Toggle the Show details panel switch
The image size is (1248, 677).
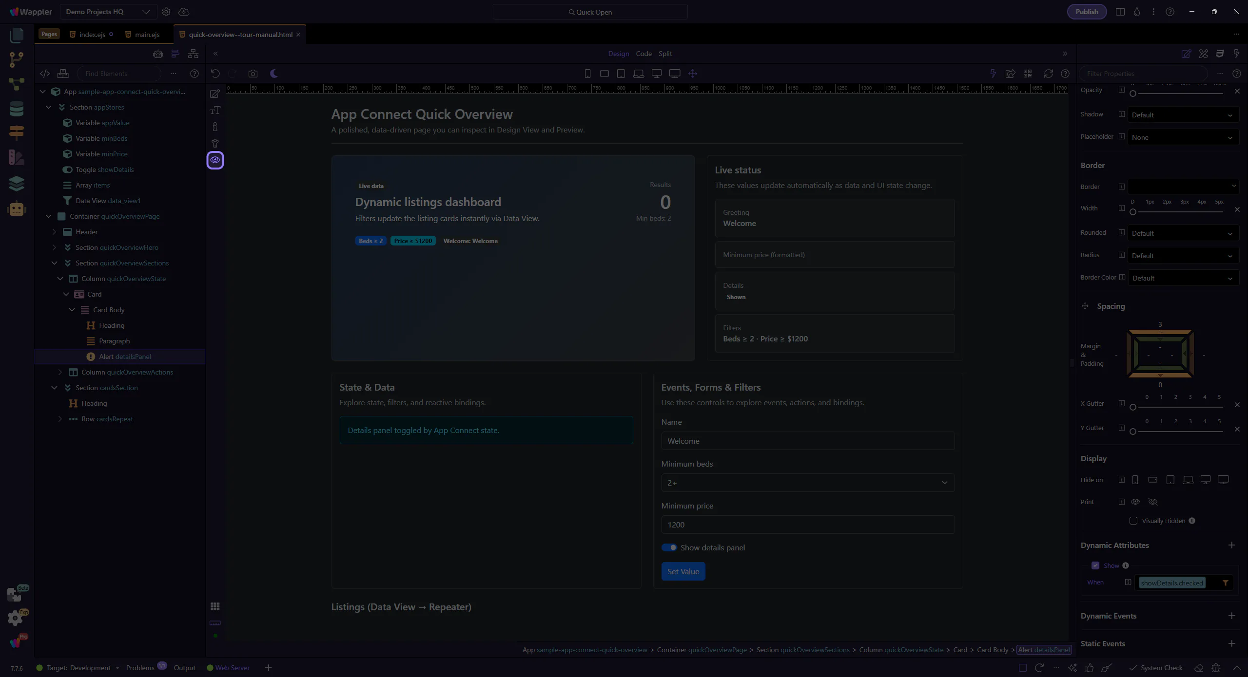669,547
